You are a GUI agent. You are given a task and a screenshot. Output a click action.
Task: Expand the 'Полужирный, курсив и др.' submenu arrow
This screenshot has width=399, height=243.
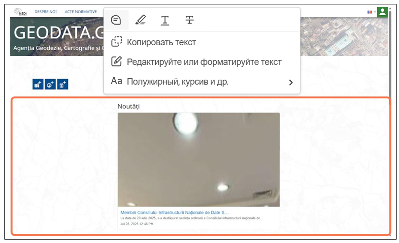point(291,82)
